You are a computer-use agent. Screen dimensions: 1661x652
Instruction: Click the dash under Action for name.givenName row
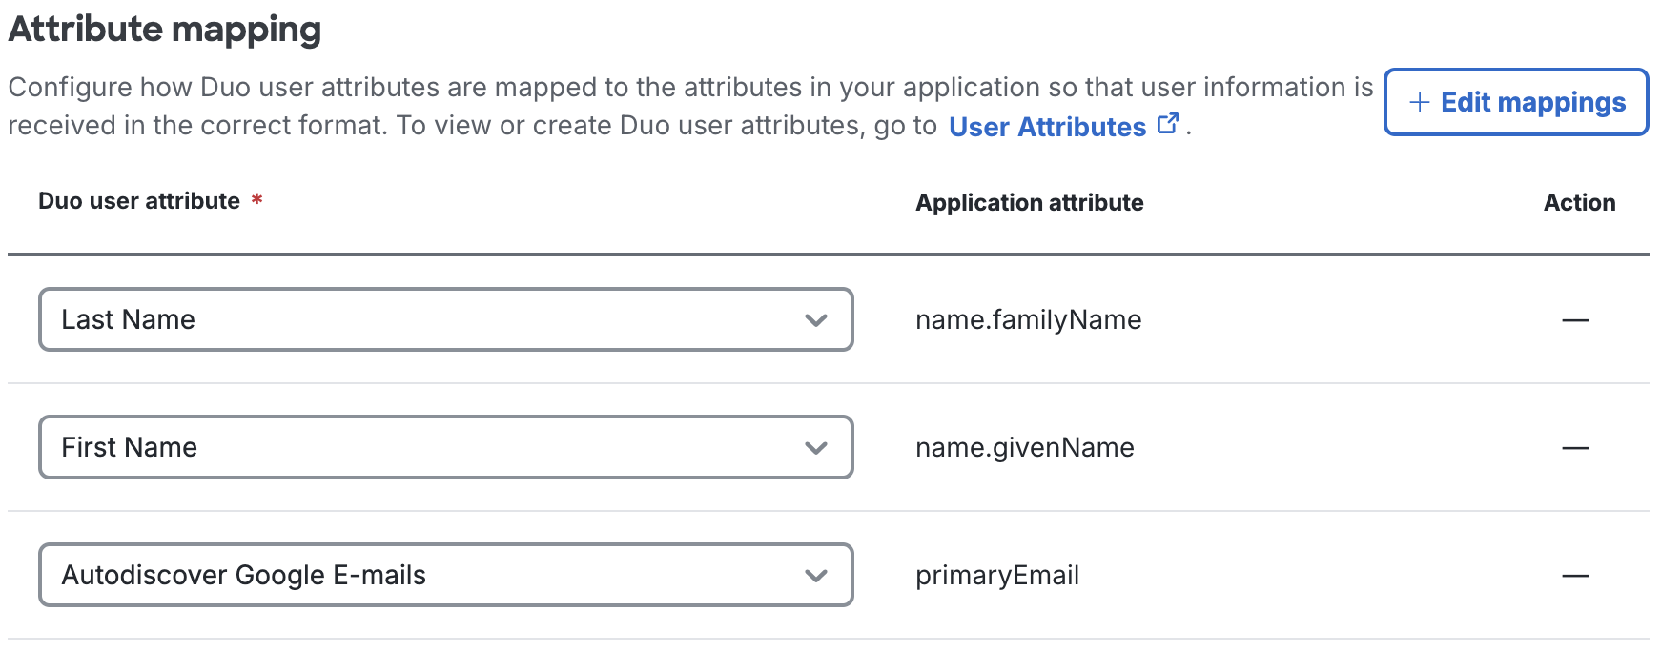click(1576, 447)
